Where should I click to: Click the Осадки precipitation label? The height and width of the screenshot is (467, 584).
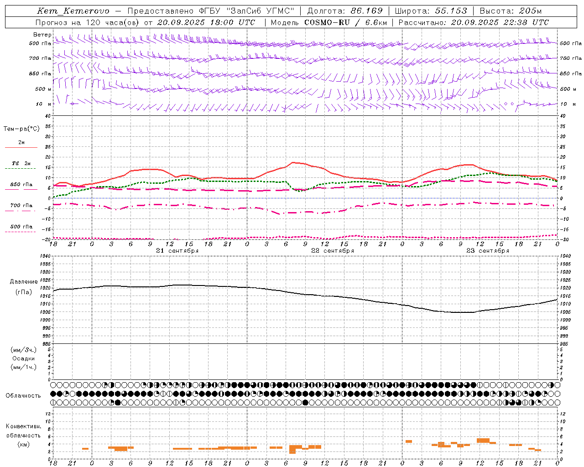24,359
